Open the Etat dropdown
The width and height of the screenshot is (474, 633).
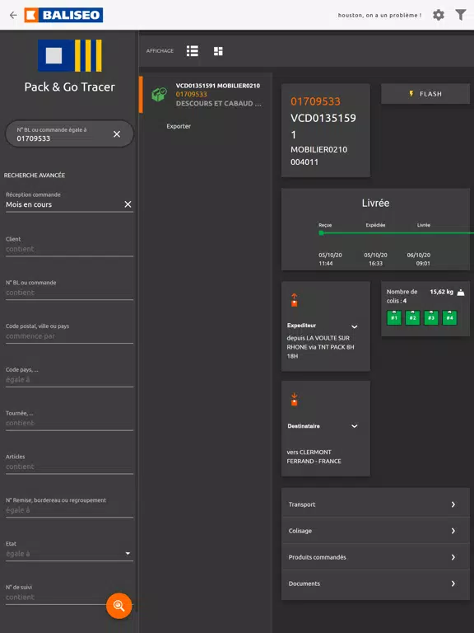tap(69, 554)
